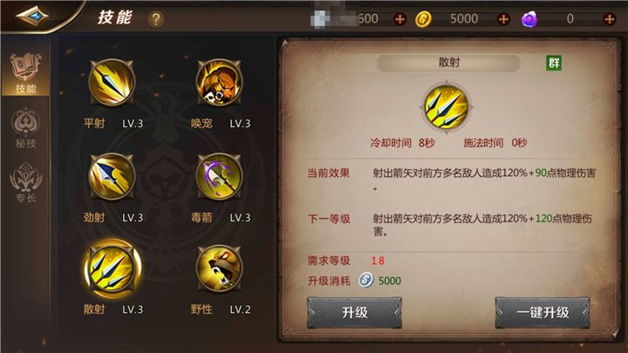Screen dimensions: 628x353
Task: Click the 一键升级 one-key upgrade button
Action: [543, 313]
